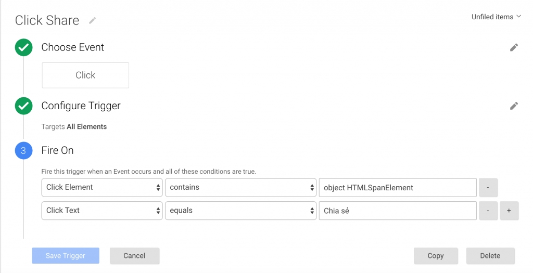This screenshot has width=533, height=273.
Task: Click the Save Trigger button
Action: 66,256
